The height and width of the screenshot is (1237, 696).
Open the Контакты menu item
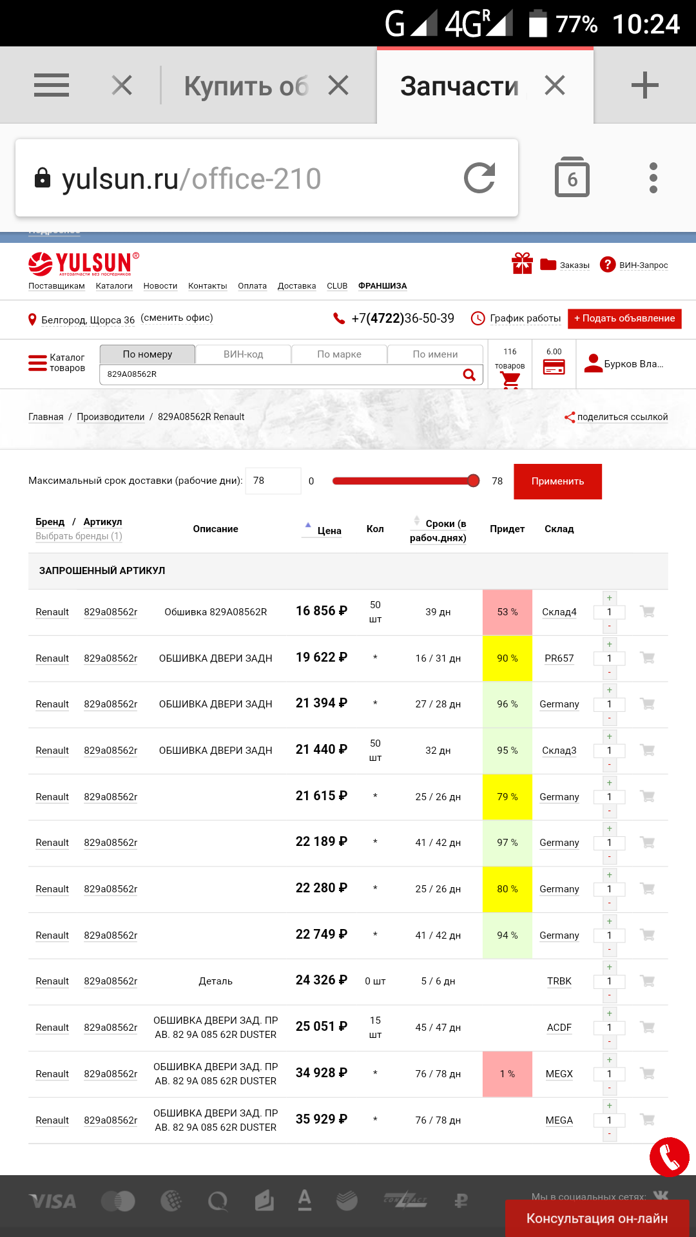point(208,286)
